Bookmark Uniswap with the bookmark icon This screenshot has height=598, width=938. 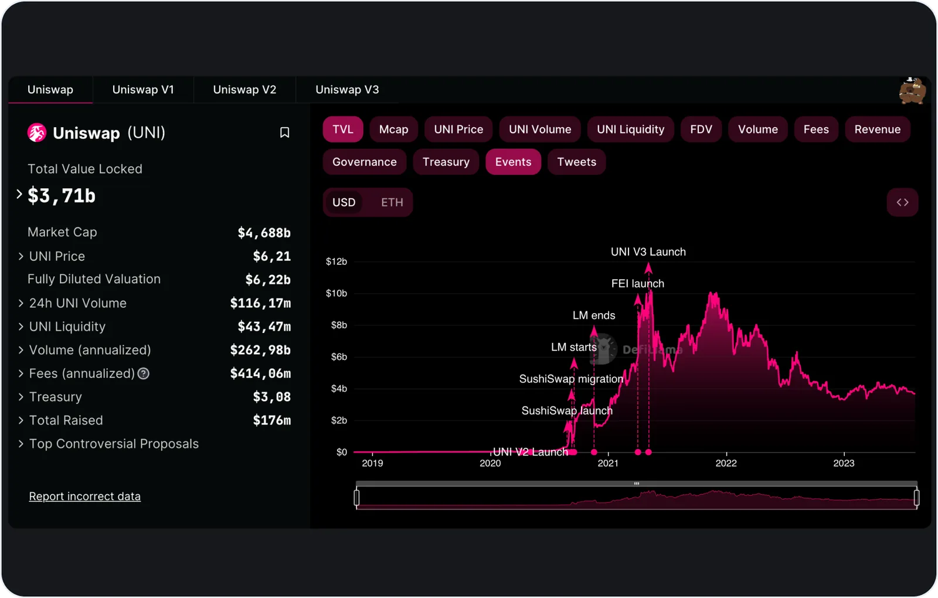tap(284, 132)
